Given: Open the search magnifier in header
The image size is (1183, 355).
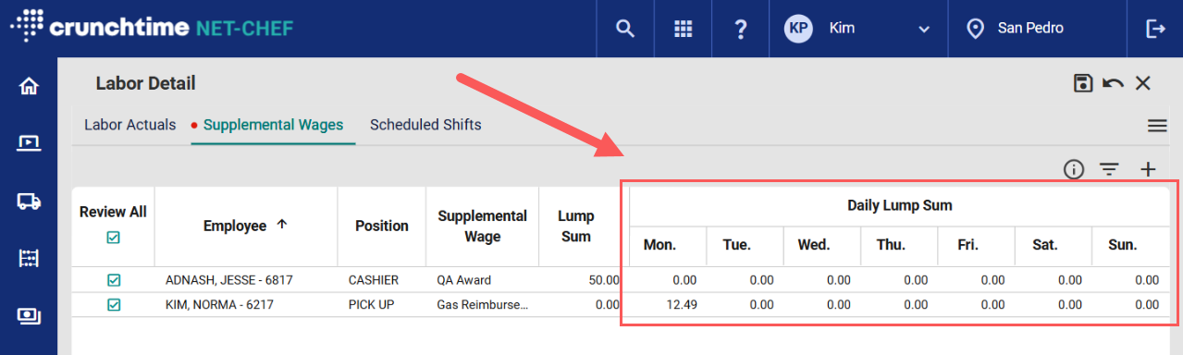Looking at the screenshot, I should click(625, 29).
